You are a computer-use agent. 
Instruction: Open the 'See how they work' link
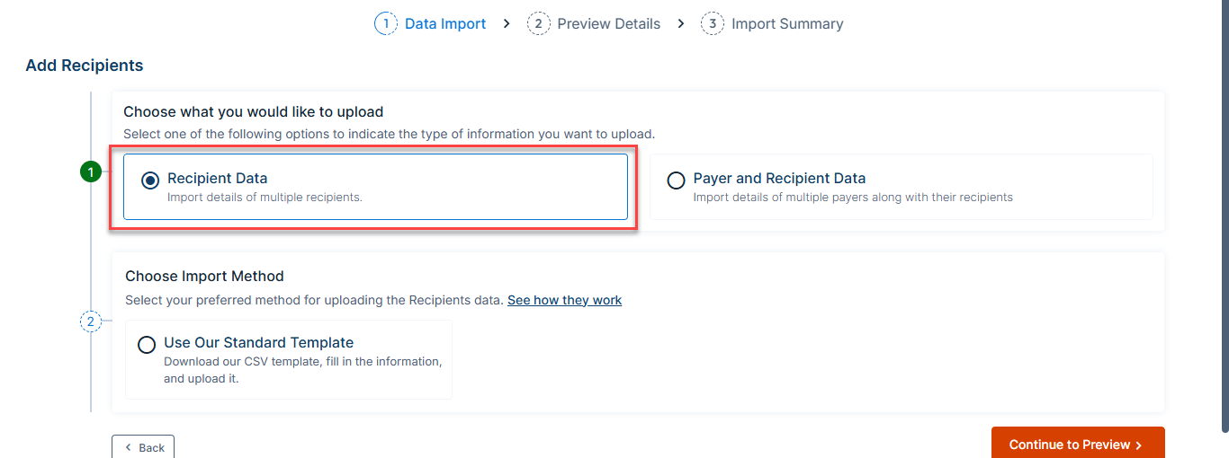point(564,300)
